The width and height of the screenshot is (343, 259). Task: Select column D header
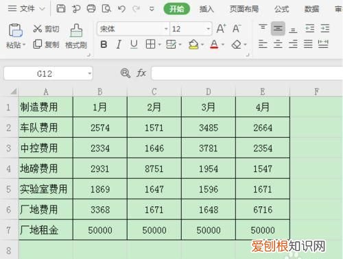click(x=209, y=92)
